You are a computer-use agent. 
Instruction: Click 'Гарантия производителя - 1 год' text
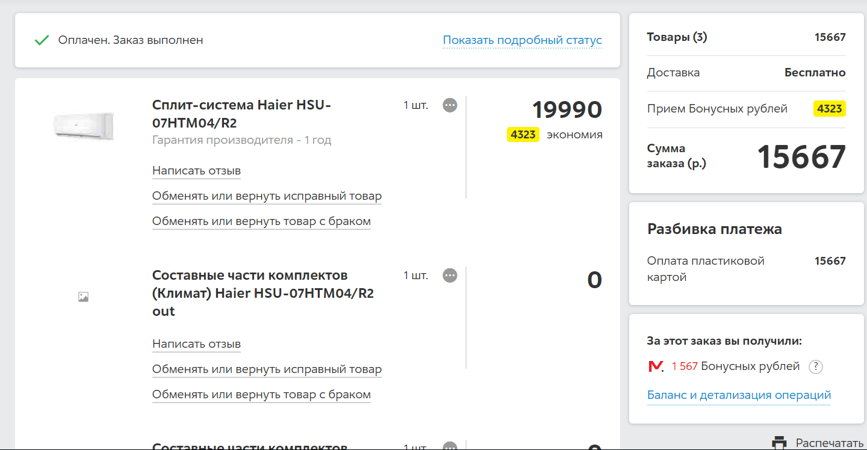[x=241, y=140]
